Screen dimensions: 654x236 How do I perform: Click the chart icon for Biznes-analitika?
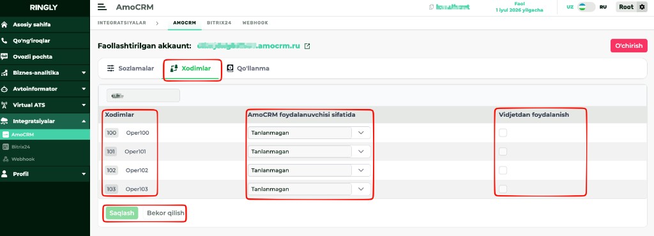[4, 73]
